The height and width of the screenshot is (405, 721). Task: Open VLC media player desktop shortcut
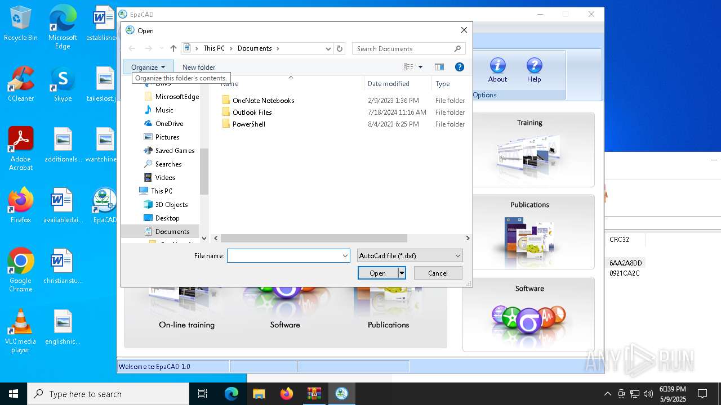[21, 331]
